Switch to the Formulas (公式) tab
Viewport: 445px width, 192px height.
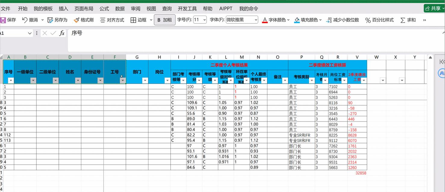tap(104, 9)
